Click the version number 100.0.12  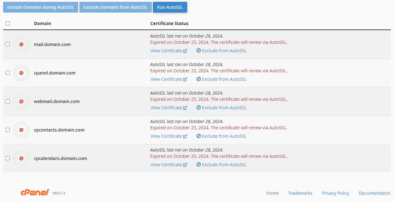click(x=59, y=193)
